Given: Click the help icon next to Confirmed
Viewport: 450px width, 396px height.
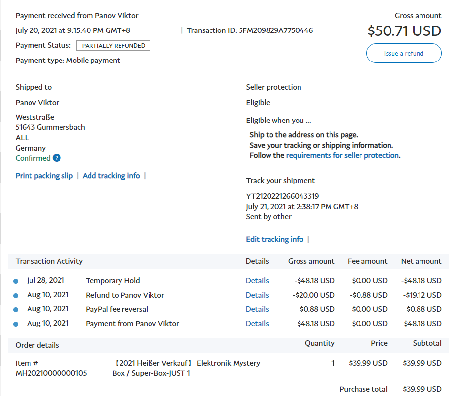Looking at the screenshot, I should point(57,158).
